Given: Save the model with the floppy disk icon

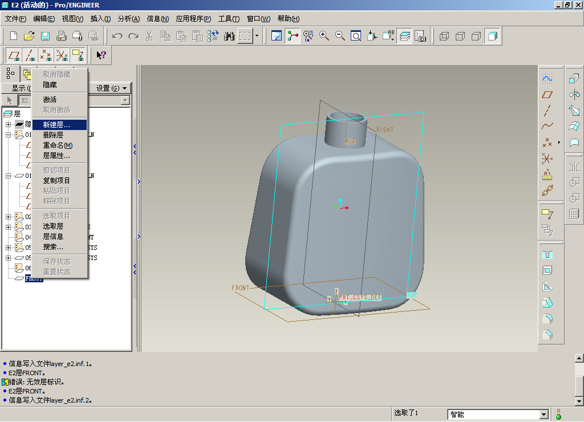Looking at the screenshot, I should click(46, 36).
